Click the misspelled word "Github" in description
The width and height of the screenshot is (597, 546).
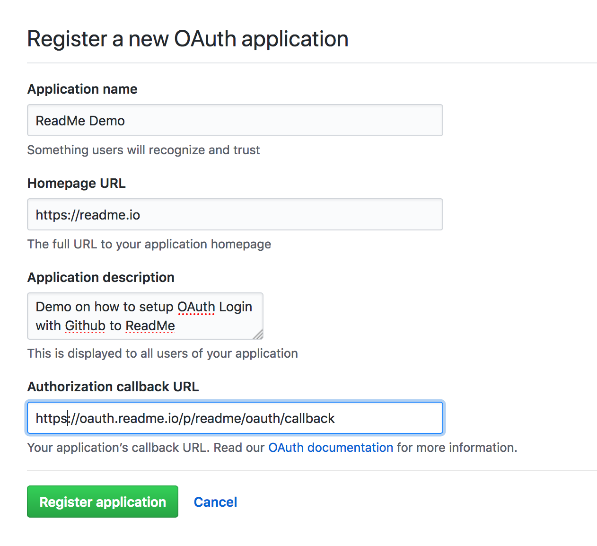click(85, 326)
